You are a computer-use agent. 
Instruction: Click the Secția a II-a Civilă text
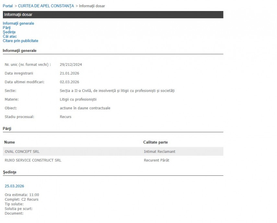click(117, 91)
